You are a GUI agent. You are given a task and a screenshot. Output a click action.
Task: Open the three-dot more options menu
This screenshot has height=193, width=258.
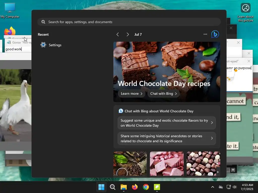coord(205,34)
